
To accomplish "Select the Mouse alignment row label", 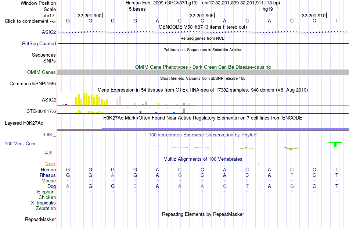I will pos(48,181).
